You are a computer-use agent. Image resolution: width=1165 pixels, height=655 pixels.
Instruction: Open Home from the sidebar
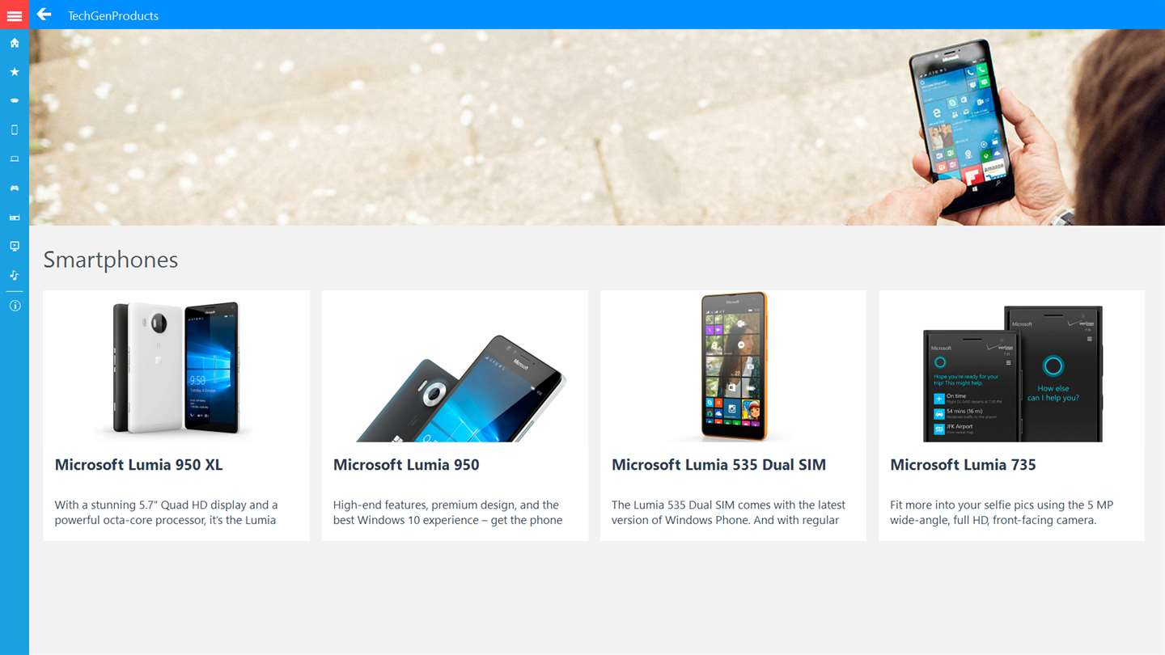pos(15,43)
